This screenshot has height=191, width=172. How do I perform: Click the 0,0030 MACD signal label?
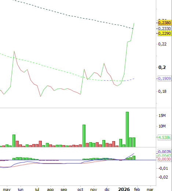tap(164, 159)
